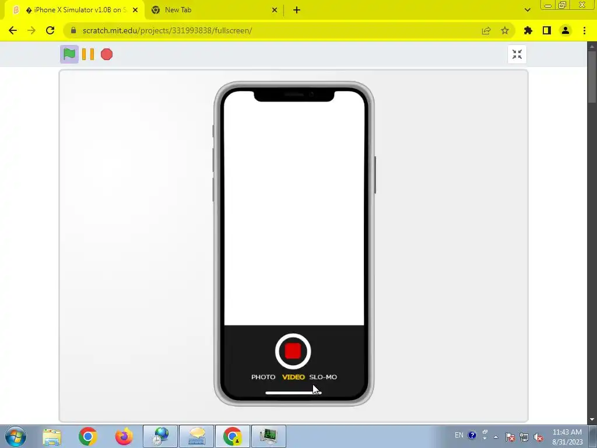This screenshot has width=597, height=448.
Task: Open the network status tray icon
Action: 524,437
